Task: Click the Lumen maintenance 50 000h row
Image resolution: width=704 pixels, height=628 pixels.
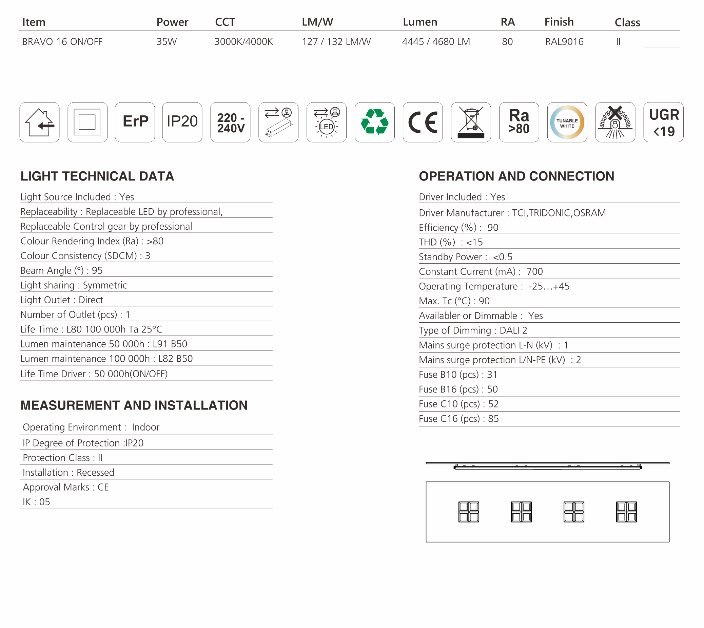Action: click(x=146, y=344)
